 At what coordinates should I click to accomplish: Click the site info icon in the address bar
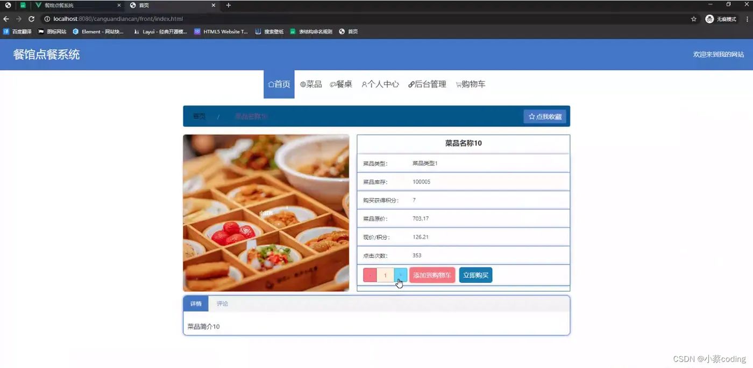(x=47, y=19)
